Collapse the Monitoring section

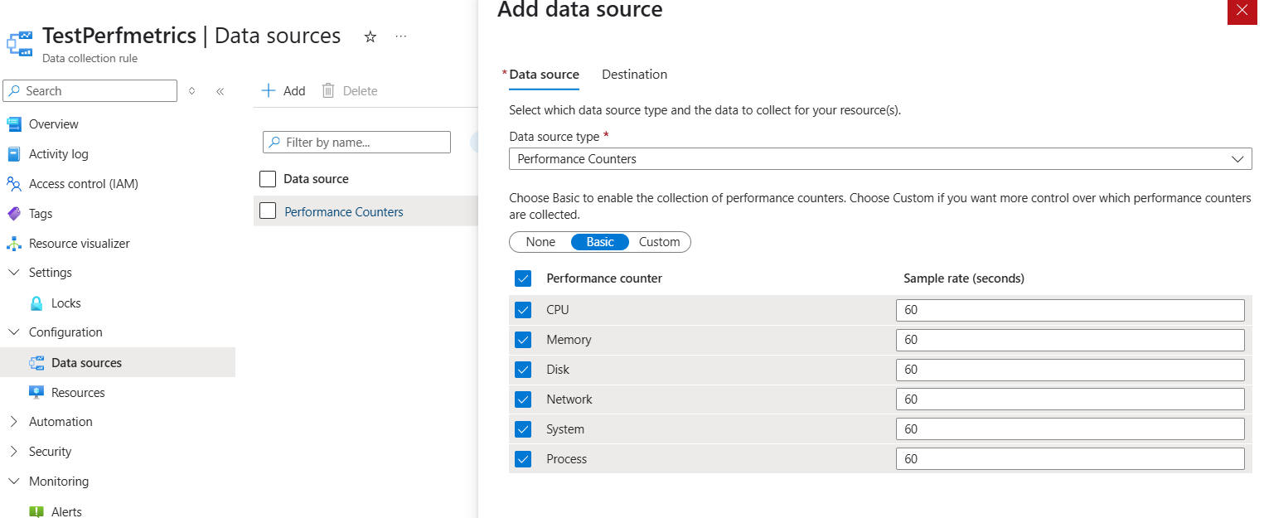pyautogui.click(x=13, y=482)
